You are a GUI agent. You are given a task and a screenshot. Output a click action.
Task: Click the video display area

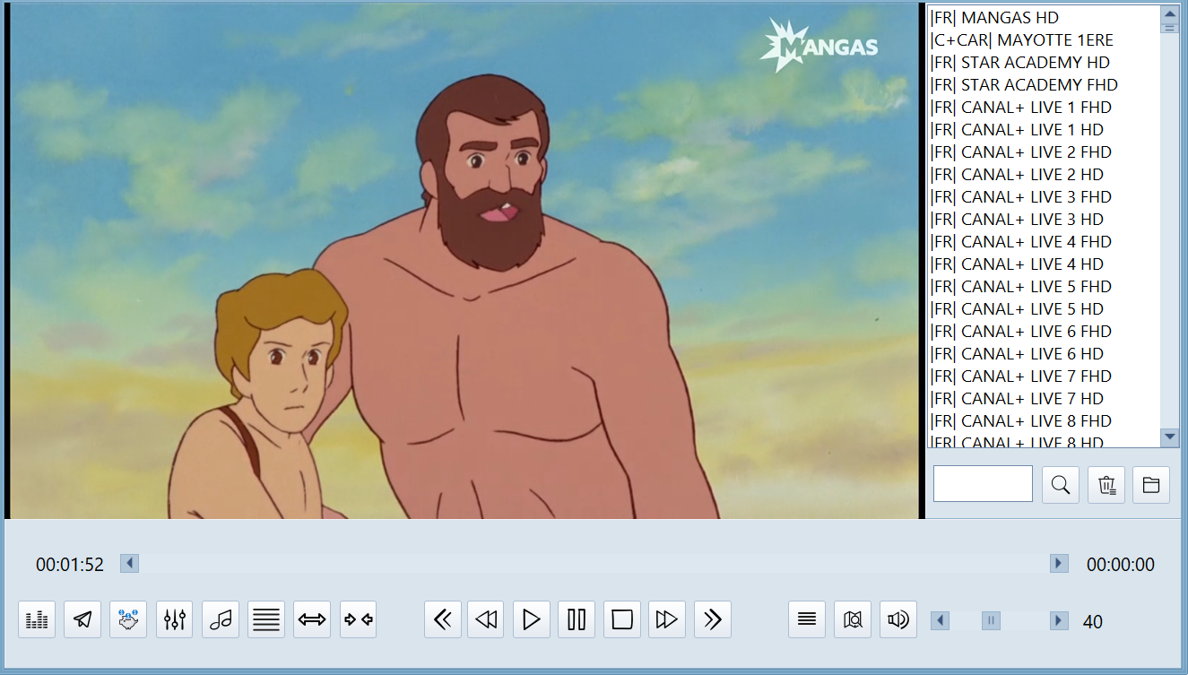[464, 261]
